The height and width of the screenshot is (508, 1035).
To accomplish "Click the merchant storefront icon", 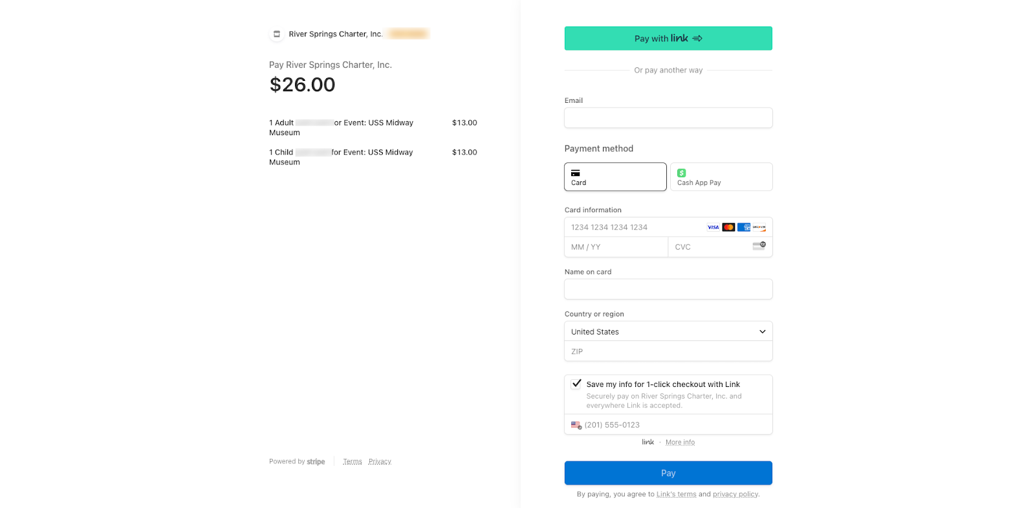I will [x=277, y=34].
